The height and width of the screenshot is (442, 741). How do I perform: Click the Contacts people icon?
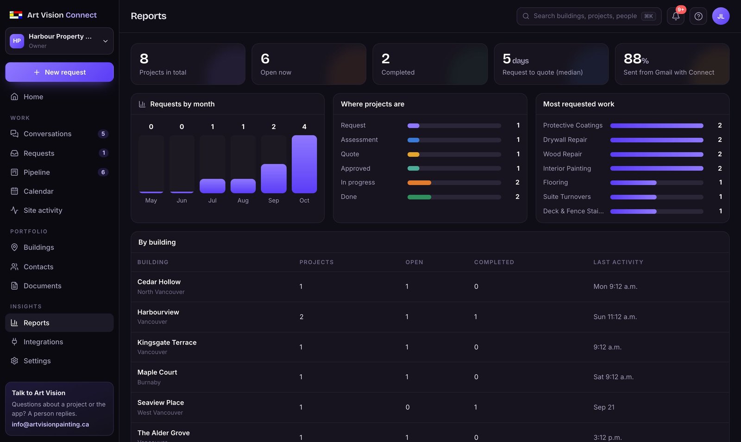click(x=14, y=267)
